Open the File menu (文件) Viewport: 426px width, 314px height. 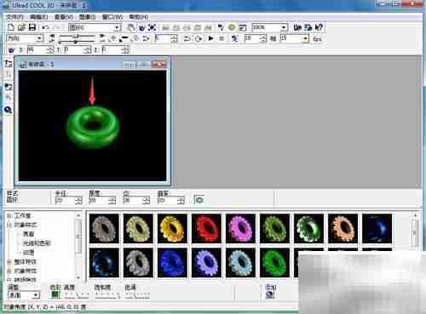pos(14,17)
